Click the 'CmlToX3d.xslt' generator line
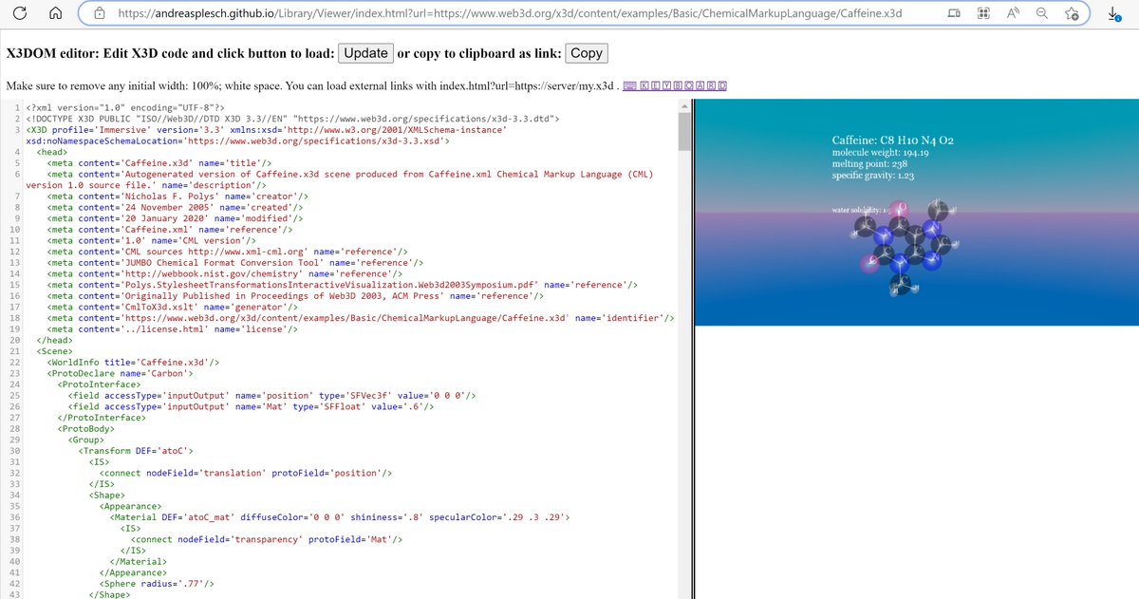 [173, 308]
